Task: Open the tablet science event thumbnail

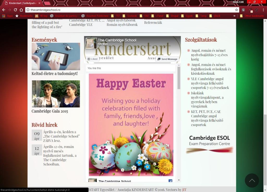Action: coord(56,56)
